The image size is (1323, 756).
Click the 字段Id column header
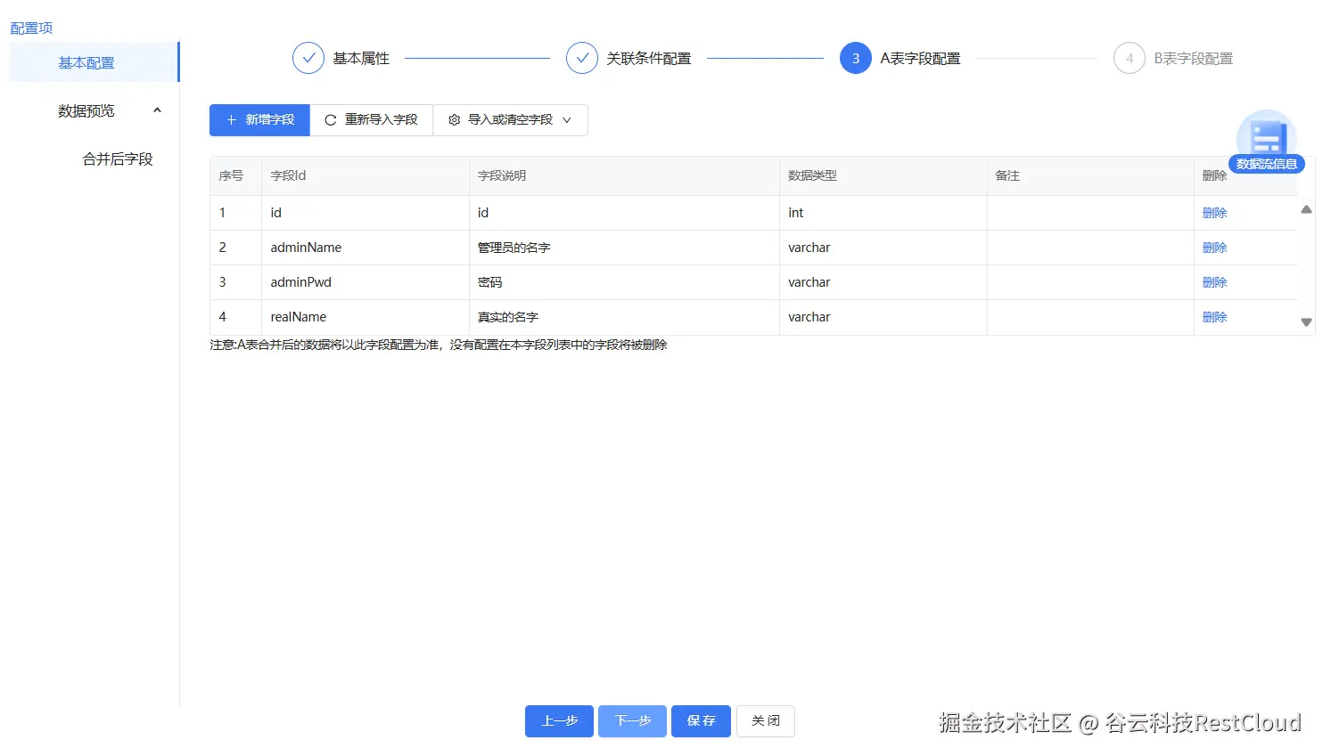366,176
